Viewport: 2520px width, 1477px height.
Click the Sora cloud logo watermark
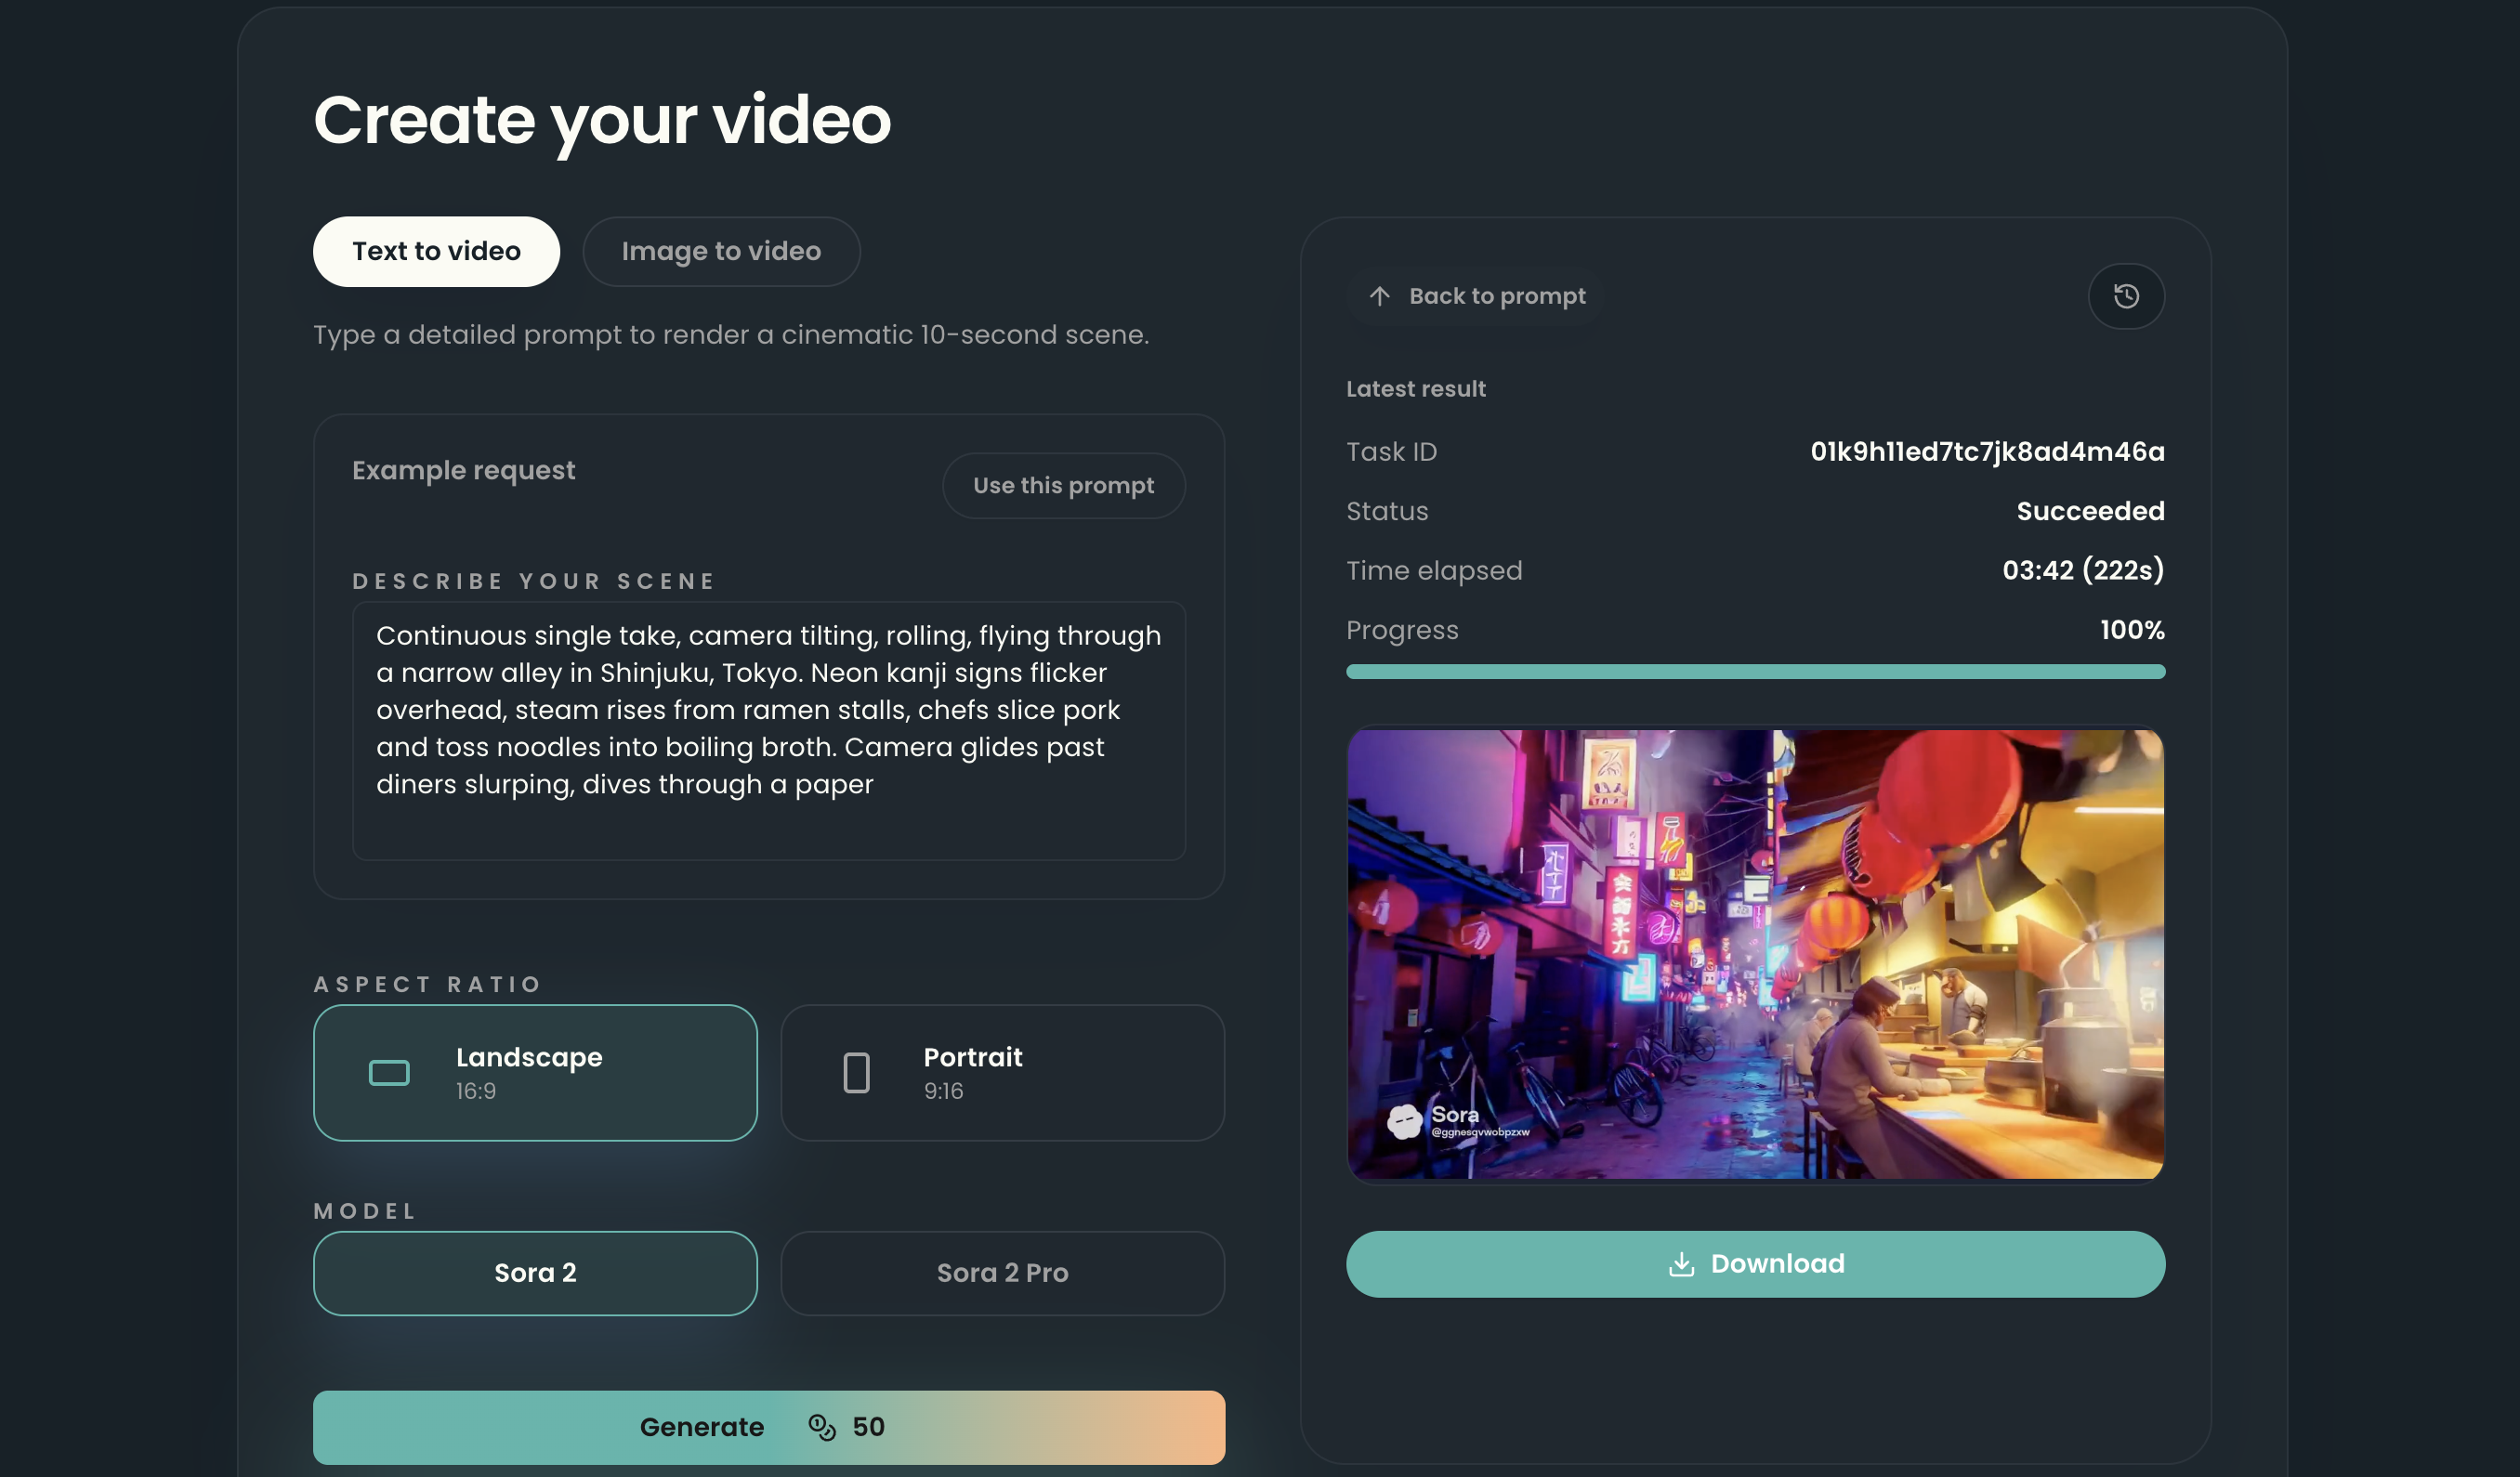coord(1404,1121)
